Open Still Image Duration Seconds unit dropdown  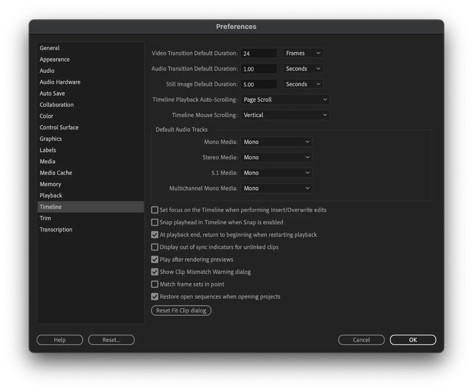pyautogui.click(x=303, y=84)
